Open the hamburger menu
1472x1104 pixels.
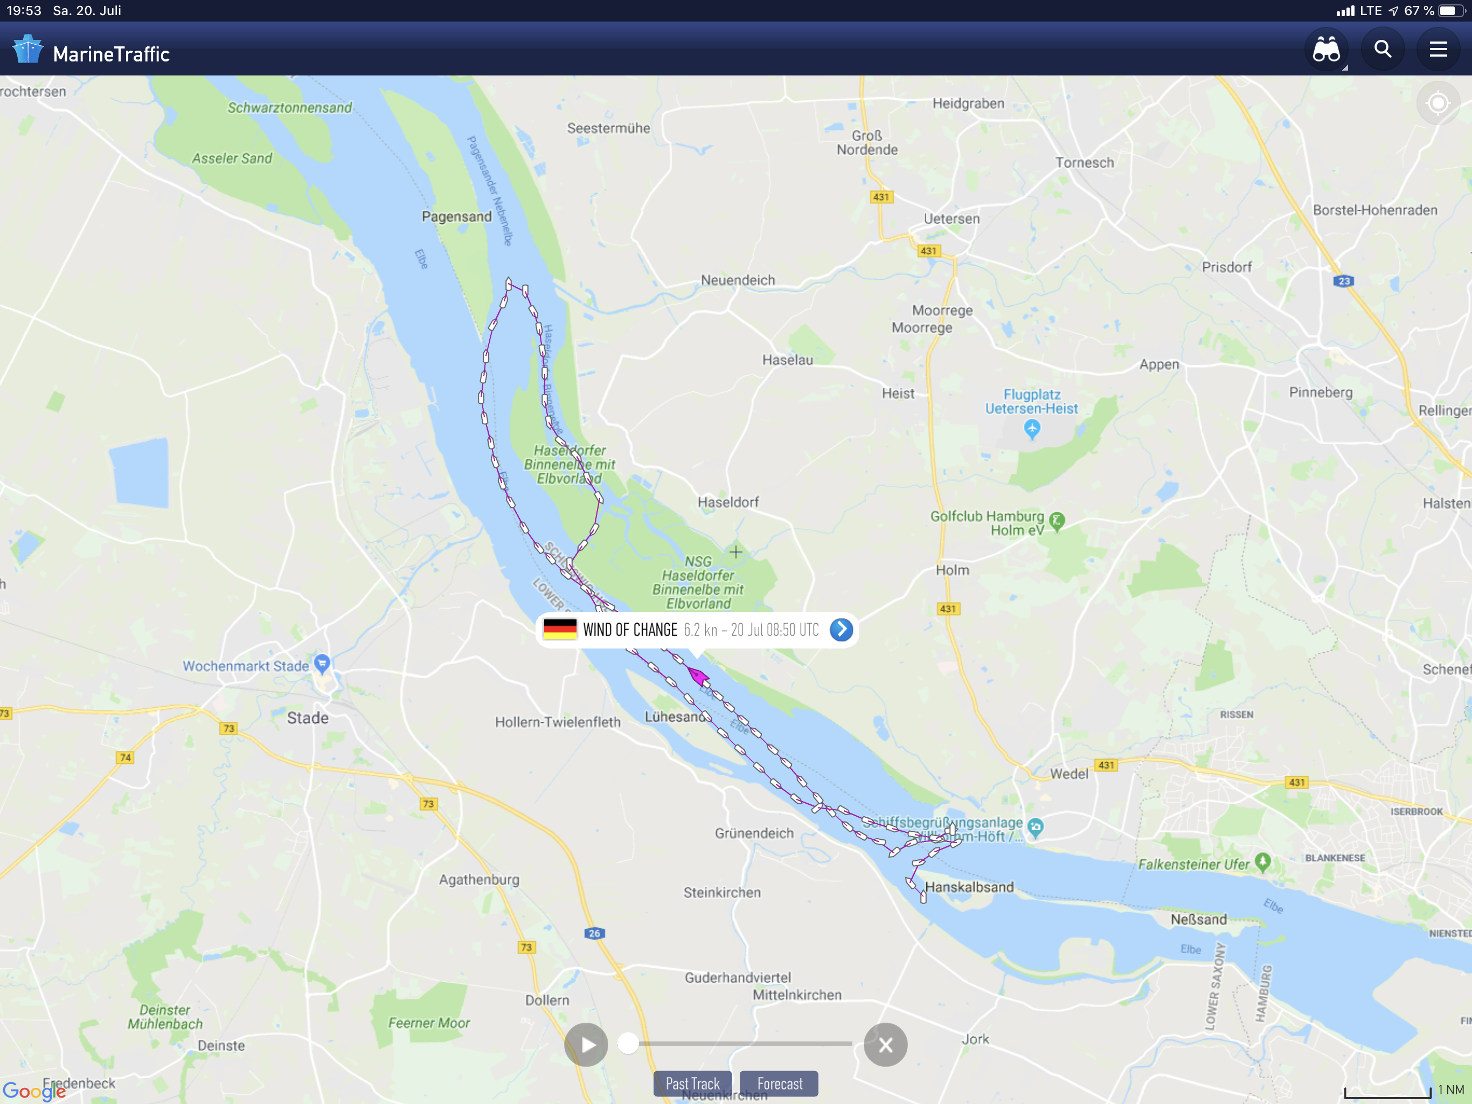point(1438,50)
